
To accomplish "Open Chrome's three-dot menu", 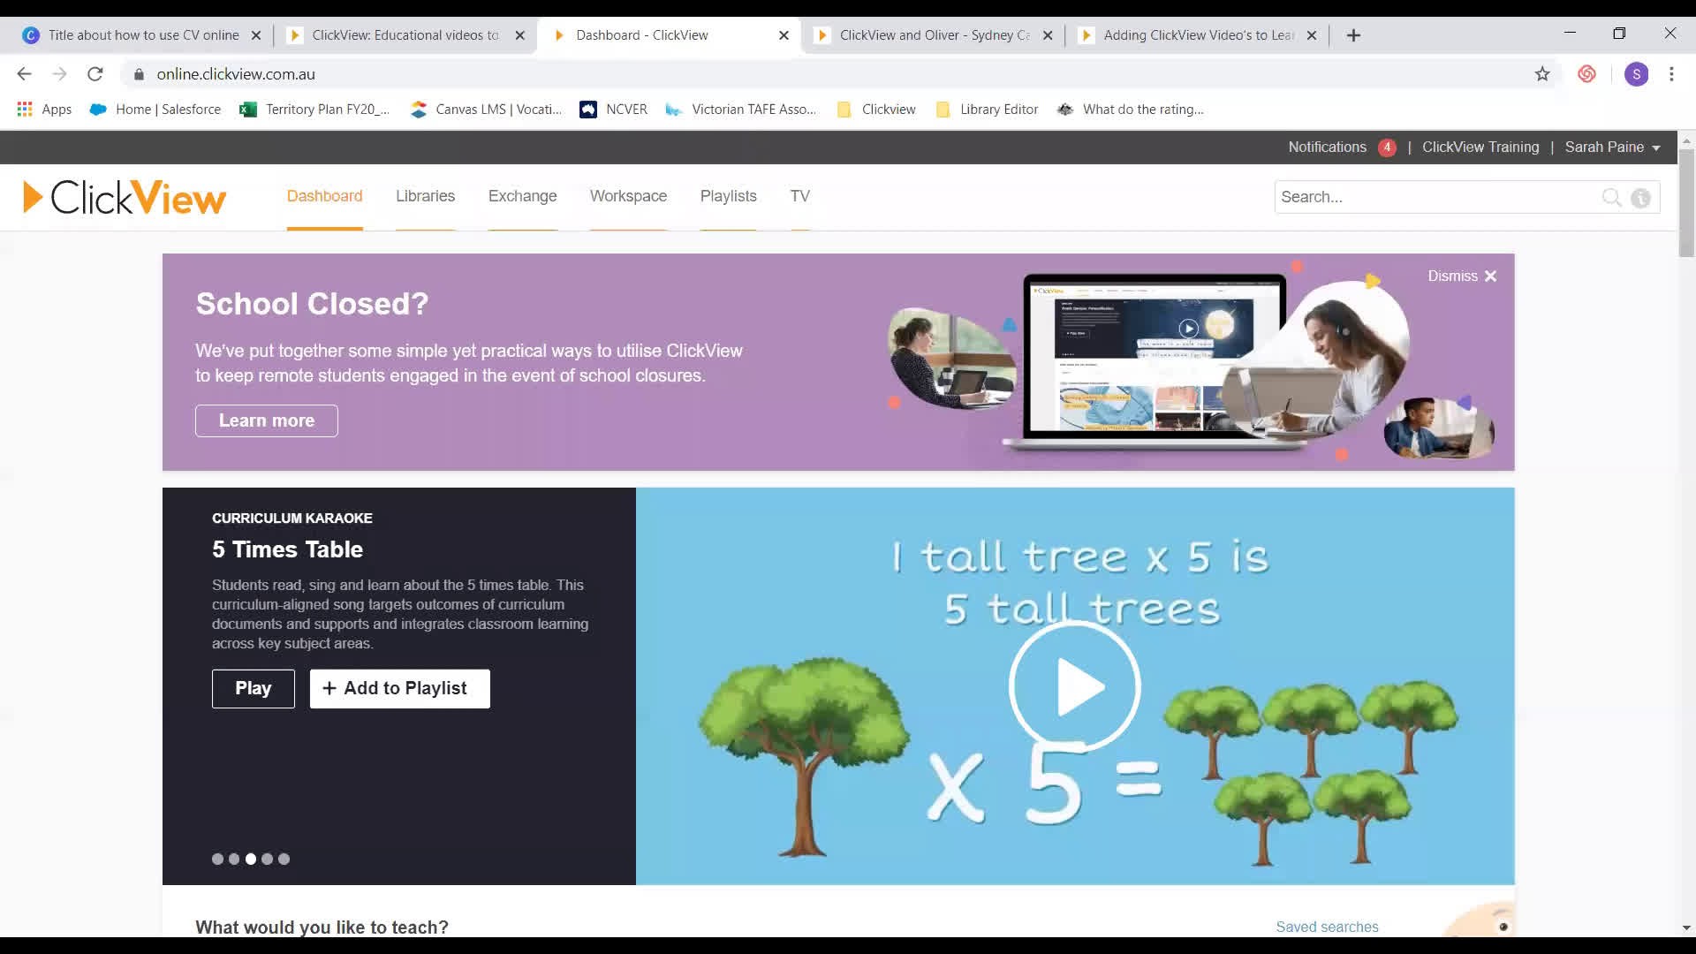I will coord(1671,74).
